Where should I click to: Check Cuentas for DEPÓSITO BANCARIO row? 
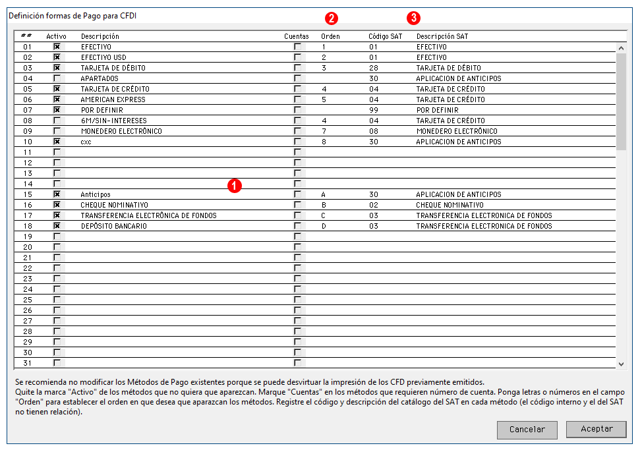(x=297, y=225)
